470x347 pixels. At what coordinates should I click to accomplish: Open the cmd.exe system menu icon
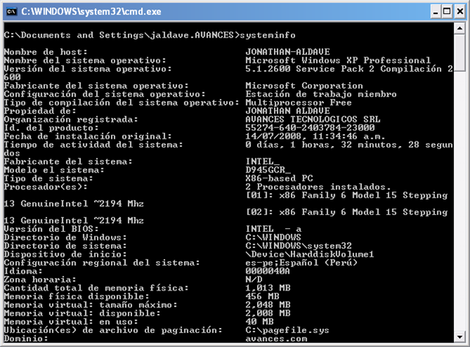tap(12, 12)
